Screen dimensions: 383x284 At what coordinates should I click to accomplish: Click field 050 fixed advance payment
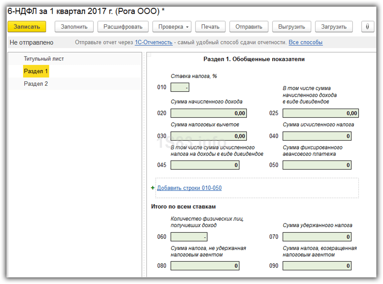tap(317, 165)
